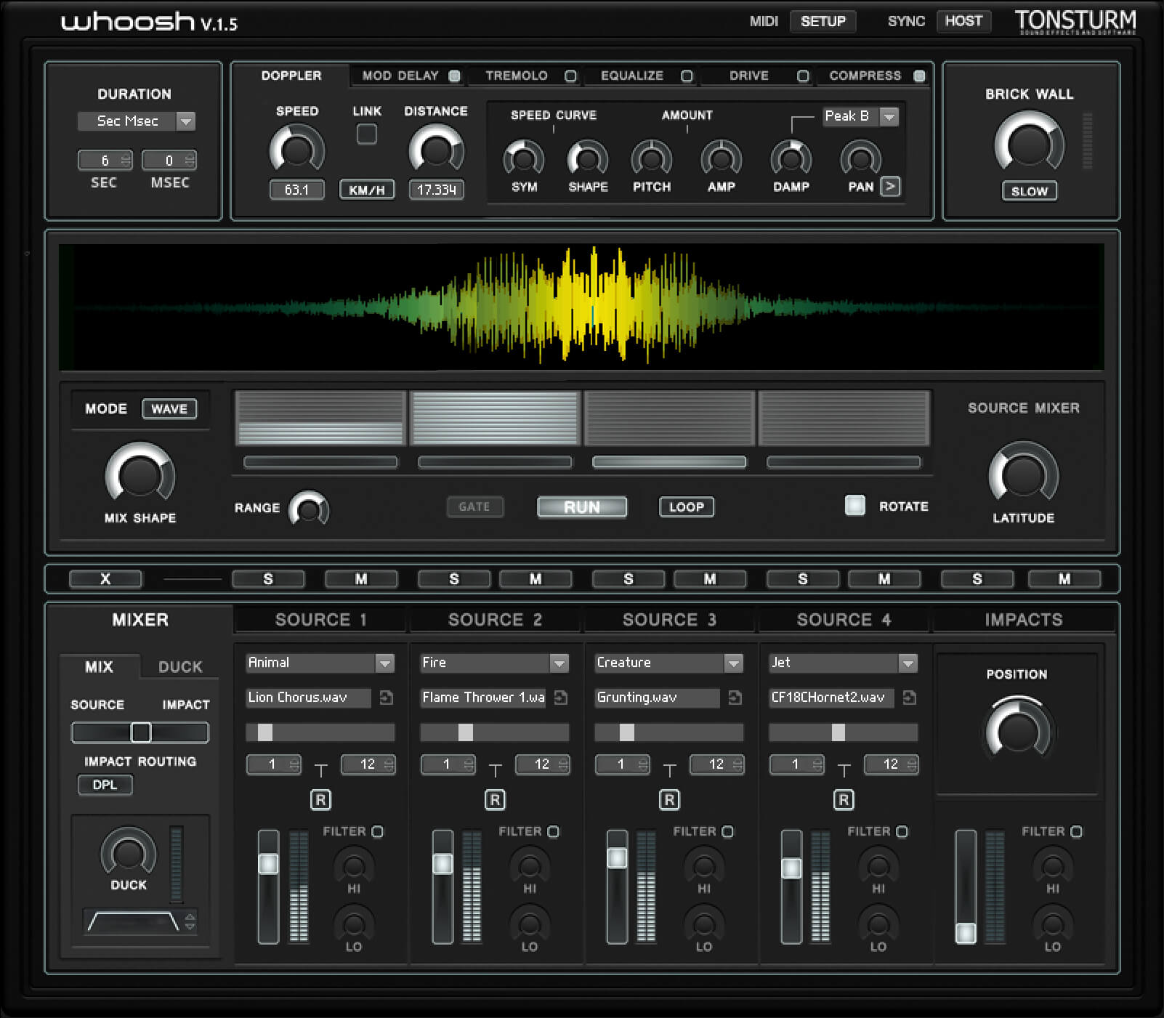This screenshot has width=1164, height=1018.
Task: Enable the Tremolo effect toggle
Action: [570, 76]
